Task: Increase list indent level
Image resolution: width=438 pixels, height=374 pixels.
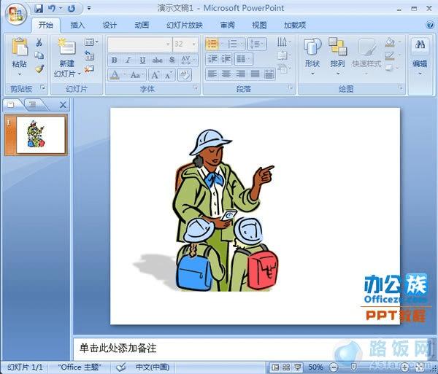Action: pos(226,59)
